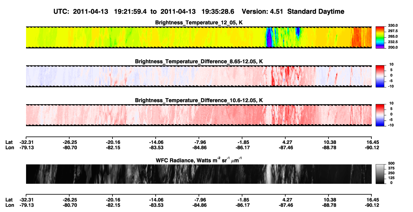
Task: Click longitude -88.78 on axis above WFC Radiance
Action: pyautogui.click(x=328, y=148)
